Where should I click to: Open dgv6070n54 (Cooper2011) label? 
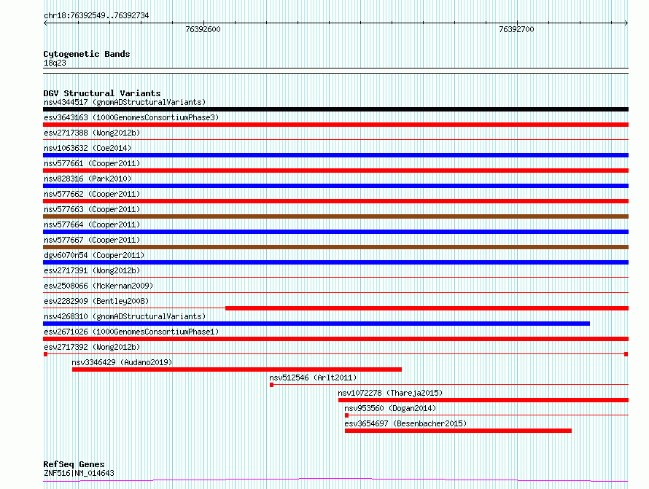click(94, 255)
